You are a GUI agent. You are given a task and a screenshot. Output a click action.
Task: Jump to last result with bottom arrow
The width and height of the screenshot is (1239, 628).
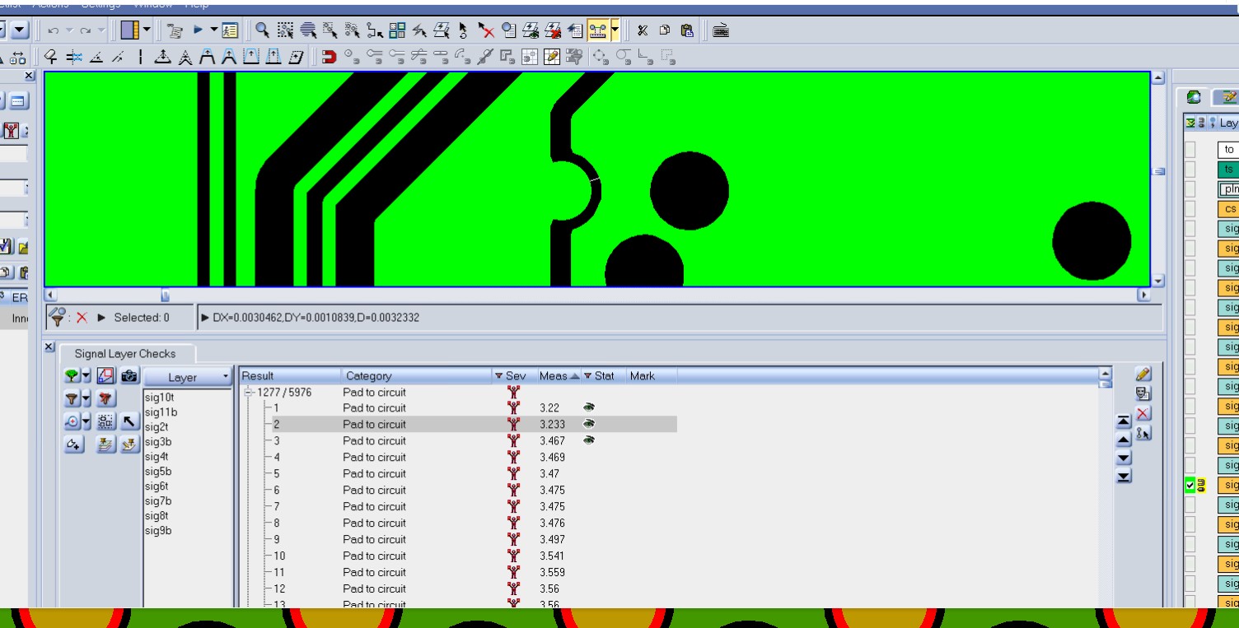(1124, 476)
